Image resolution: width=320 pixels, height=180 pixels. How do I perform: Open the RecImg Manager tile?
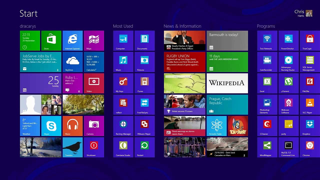123,126
